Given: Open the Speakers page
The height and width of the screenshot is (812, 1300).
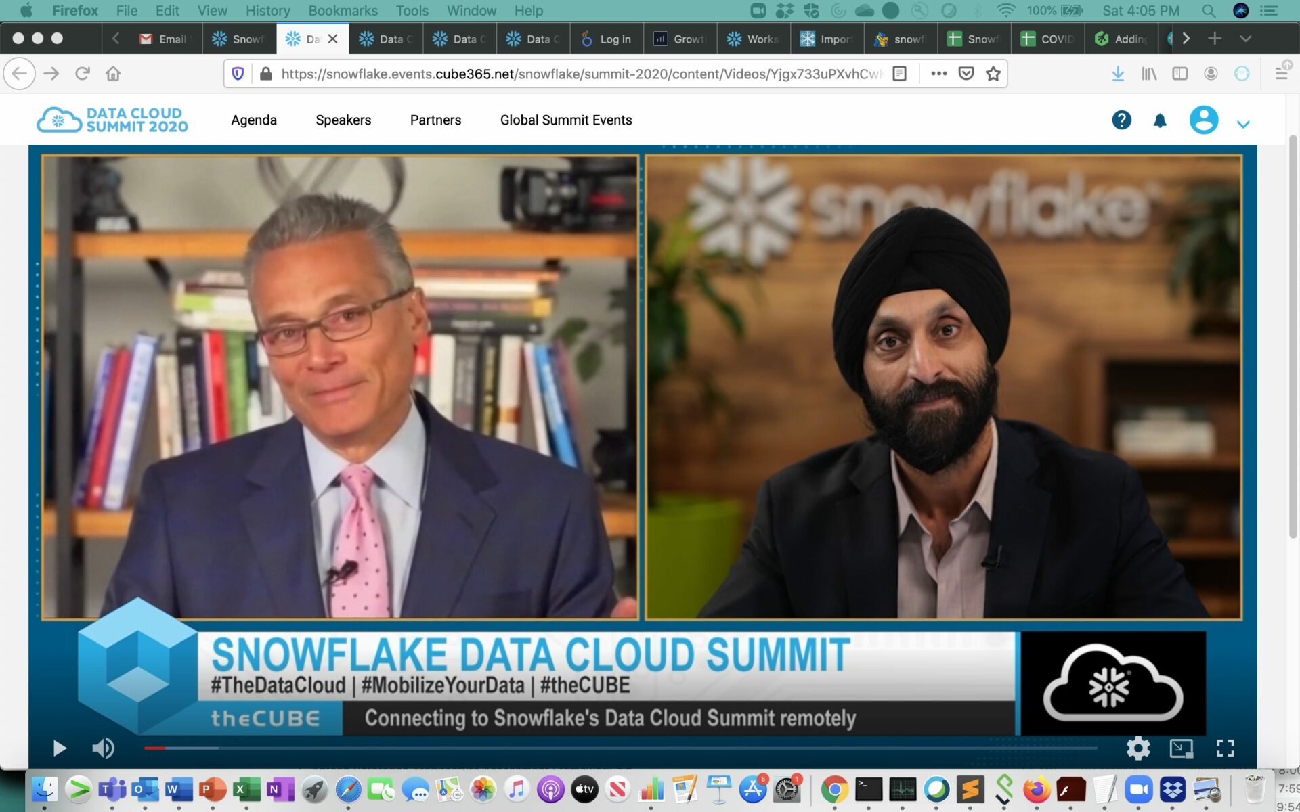Looking at the screenshot, I should tap(343, 120).
